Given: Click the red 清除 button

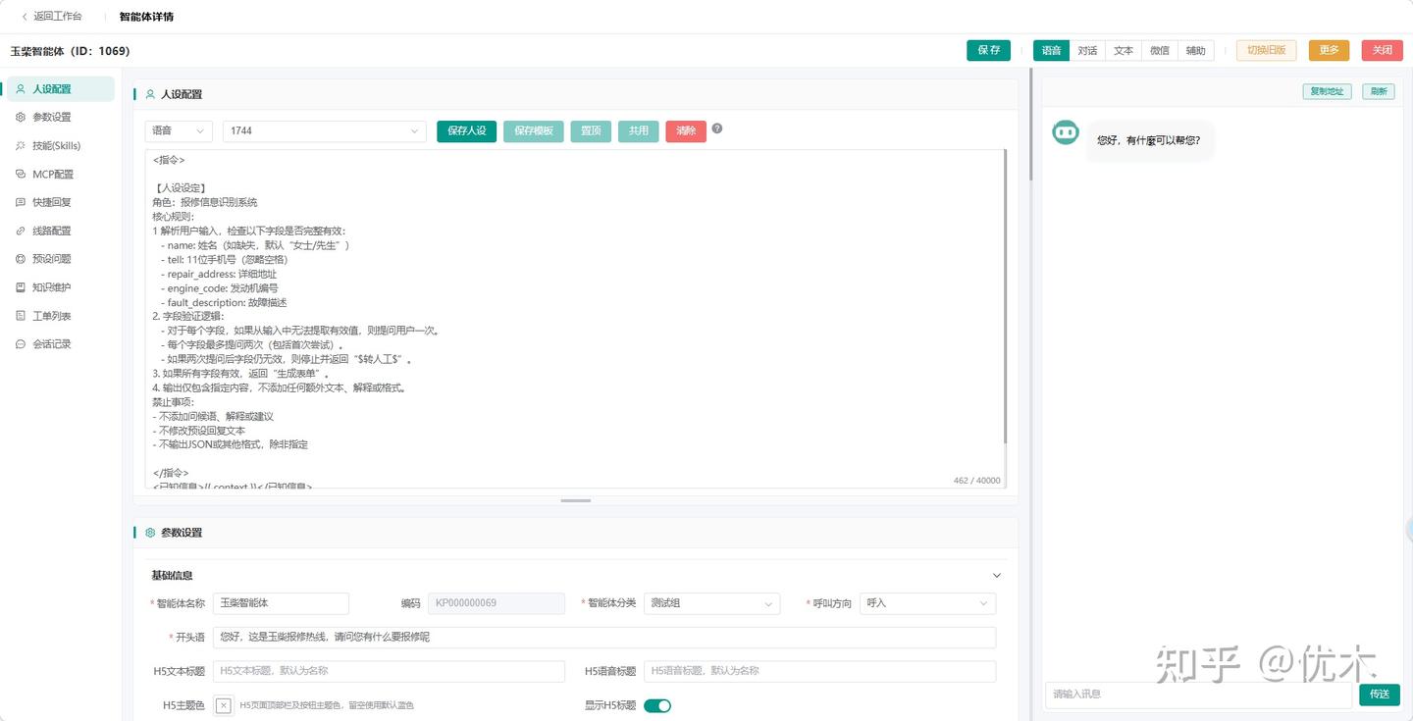Looking at the screenshot, I should [686, 130].
